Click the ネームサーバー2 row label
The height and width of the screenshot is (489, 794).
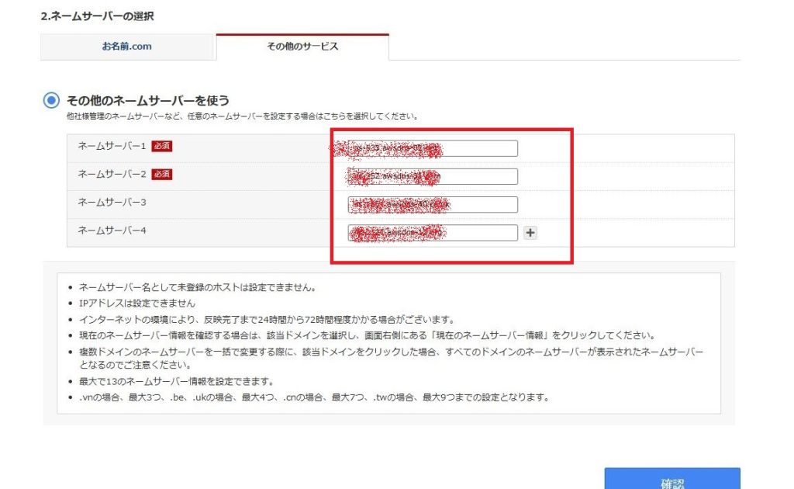tap(112, 174)
